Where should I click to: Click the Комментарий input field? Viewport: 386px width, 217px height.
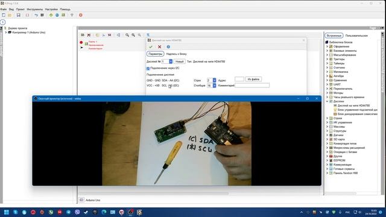pos(252,86)
